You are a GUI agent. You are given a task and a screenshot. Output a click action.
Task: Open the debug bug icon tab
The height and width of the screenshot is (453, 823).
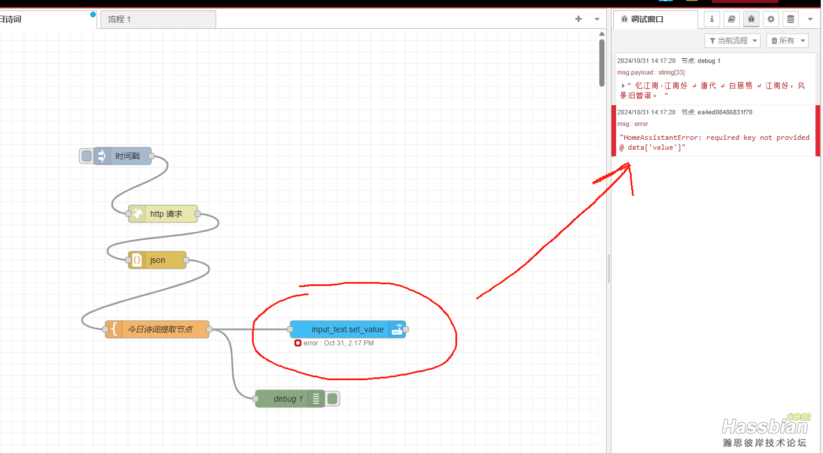751,19
